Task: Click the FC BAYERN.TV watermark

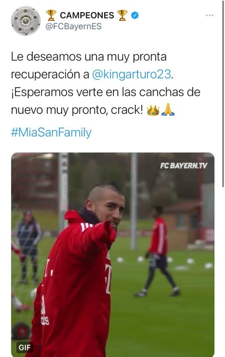Action: [184, 165]
